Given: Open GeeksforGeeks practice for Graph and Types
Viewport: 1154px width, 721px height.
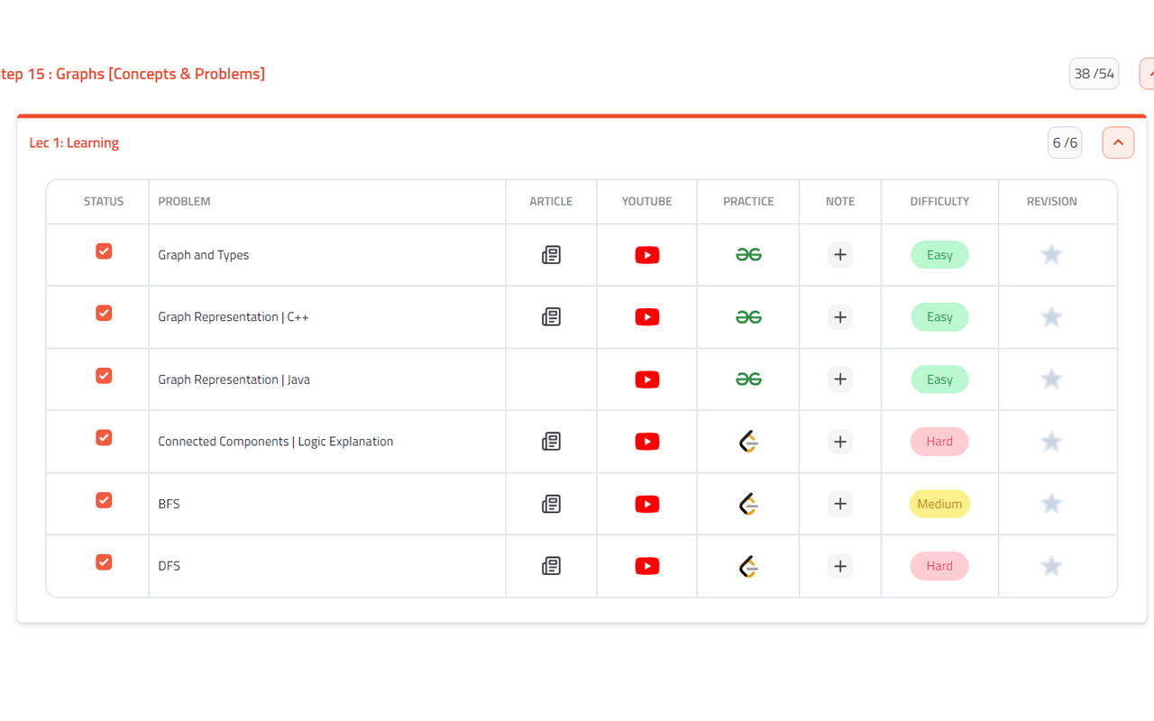Looking at the screenshot, I should (748, 255).
